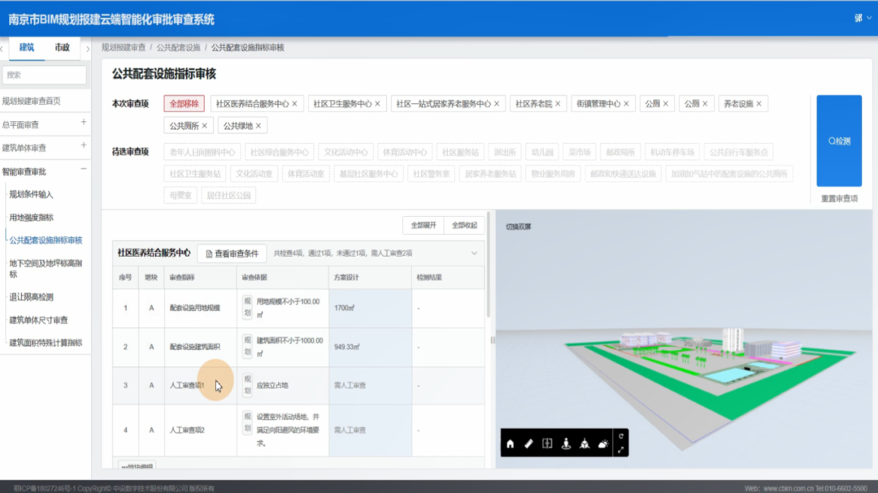Click the 配套设施建筑面积 indicator cell

pos(201,347)
